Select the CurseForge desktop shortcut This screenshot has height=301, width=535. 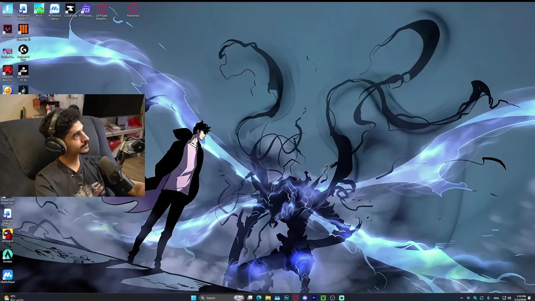point(70,10)
